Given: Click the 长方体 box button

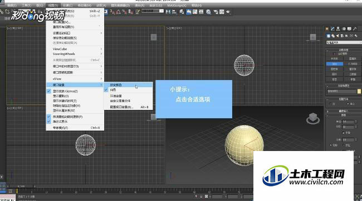Looking at the screenshot, I should 334,59.
